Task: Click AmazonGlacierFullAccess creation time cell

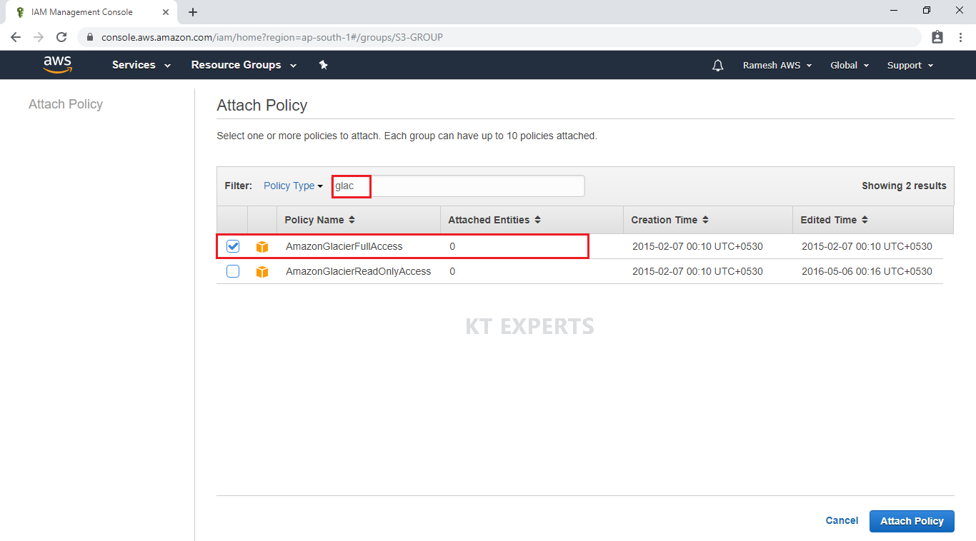Action: [697, 246]
